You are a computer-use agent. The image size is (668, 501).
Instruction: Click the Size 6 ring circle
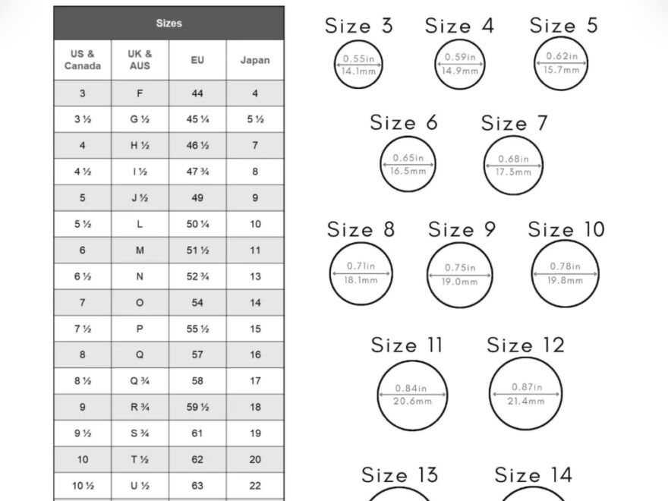(408, 165)
